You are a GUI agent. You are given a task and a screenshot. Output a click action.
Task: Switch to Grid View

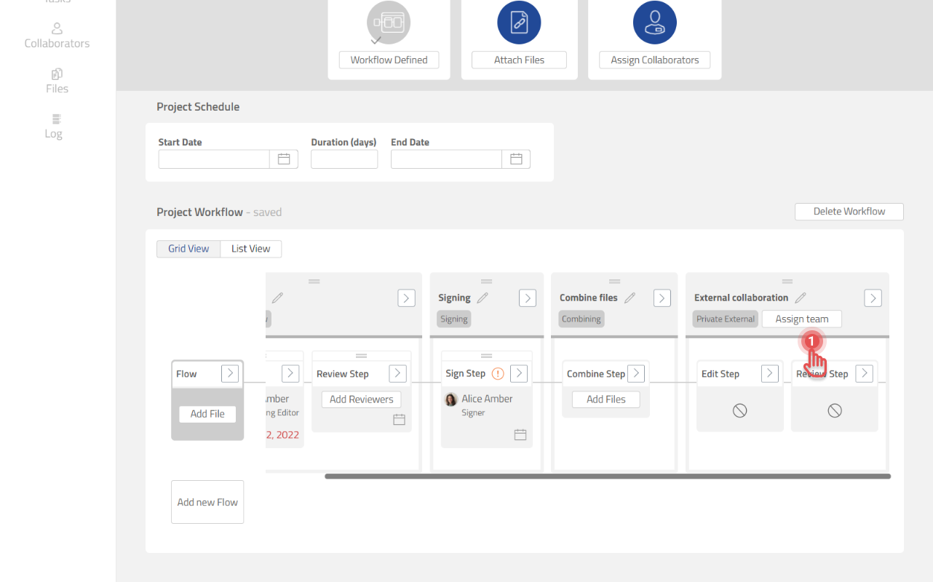tap(188, 249)
